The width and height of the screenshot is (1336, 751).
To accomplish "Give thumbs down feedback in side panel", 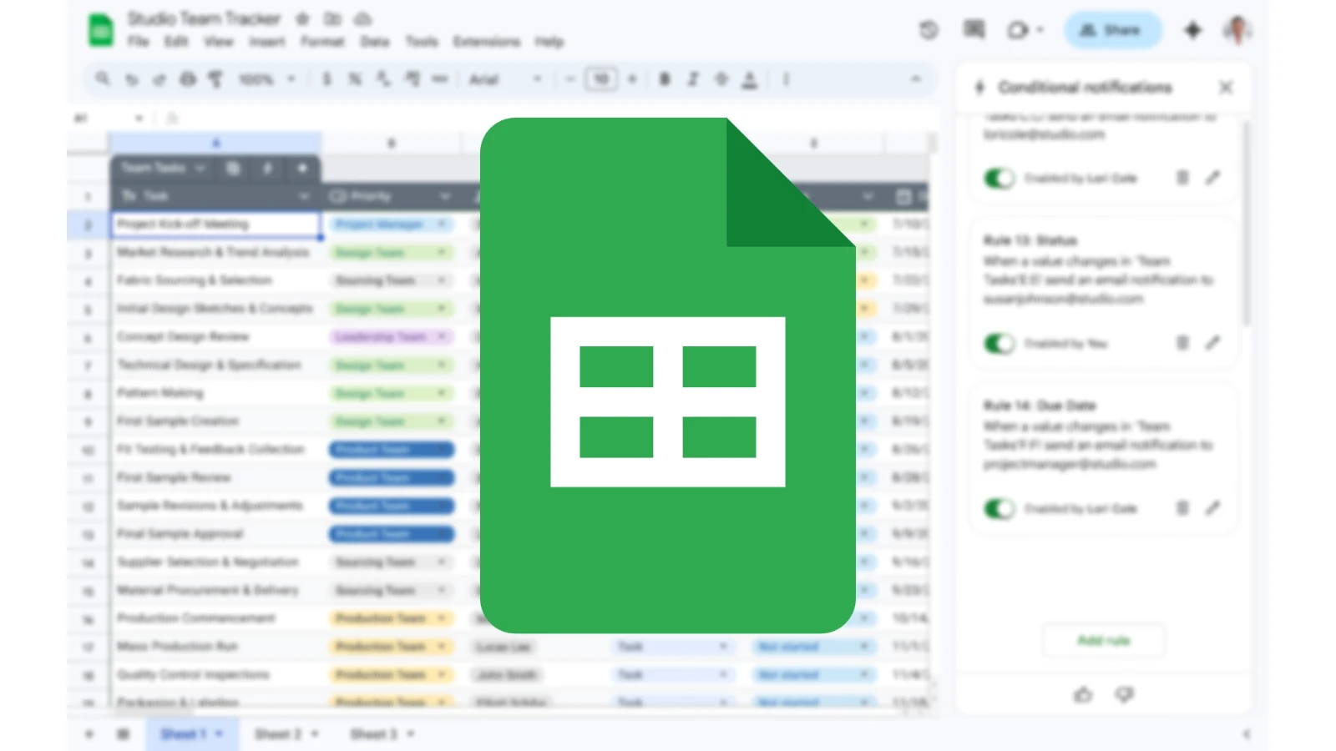I will [1125, 694].
